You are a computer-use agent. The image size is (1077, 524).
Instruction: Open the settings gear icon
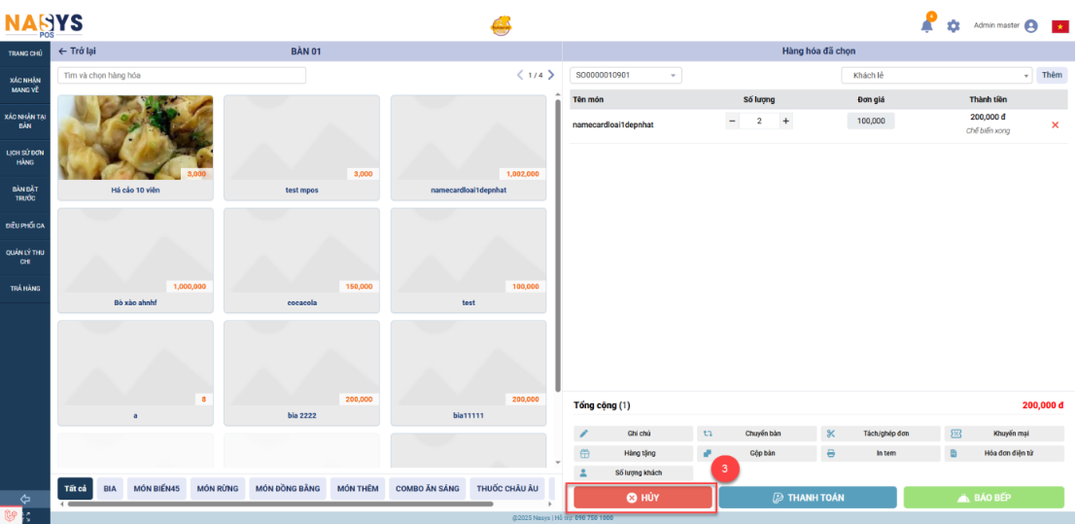tap(954, 26)
